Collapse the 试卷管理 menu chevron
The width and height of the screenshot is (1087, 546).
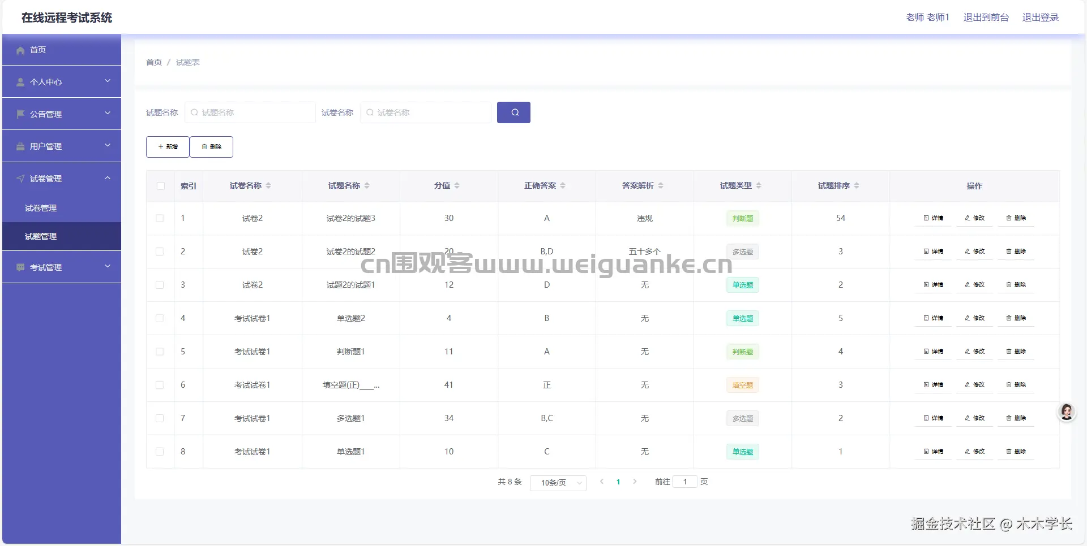pyautogui.click(x=108, y=177)
